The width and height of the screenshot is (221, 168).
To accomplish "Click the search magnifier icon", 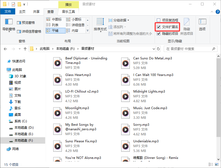I will click(x=214, y=49).
